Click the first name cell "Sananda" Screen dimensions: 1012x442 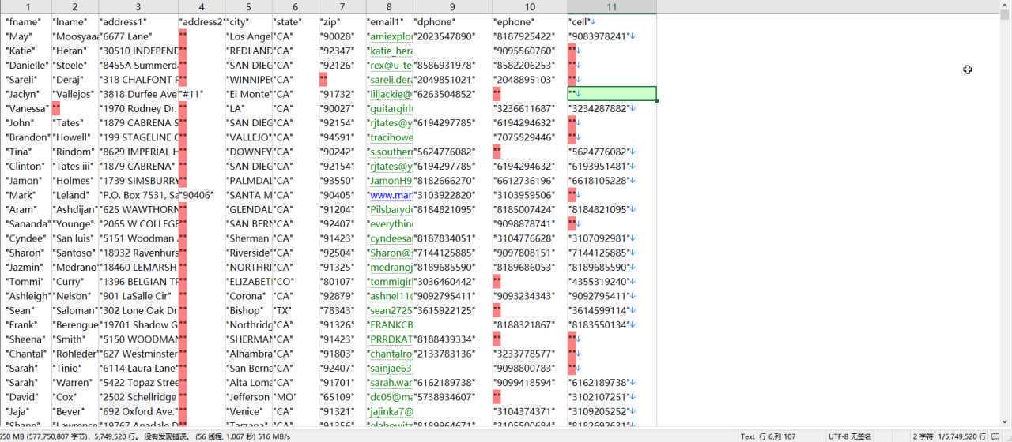(28, 223)
